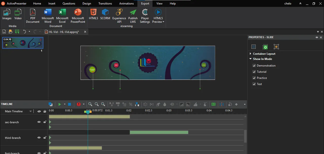Open the HTML5 Preview dropdown arrow
This screenshot has width=324, height=154.
pyautogui.click(x=163, y=22)
